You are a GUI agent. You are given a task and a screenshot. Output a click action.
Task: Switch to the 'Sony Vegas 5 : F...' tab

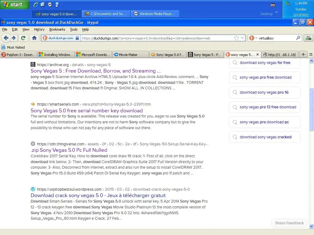tap(205, 54)
